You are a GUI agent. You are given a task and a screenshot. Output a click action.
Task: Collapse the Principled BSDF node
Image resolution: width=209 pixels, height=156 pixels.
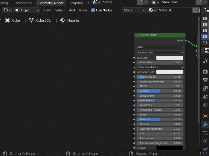(137, 35)
